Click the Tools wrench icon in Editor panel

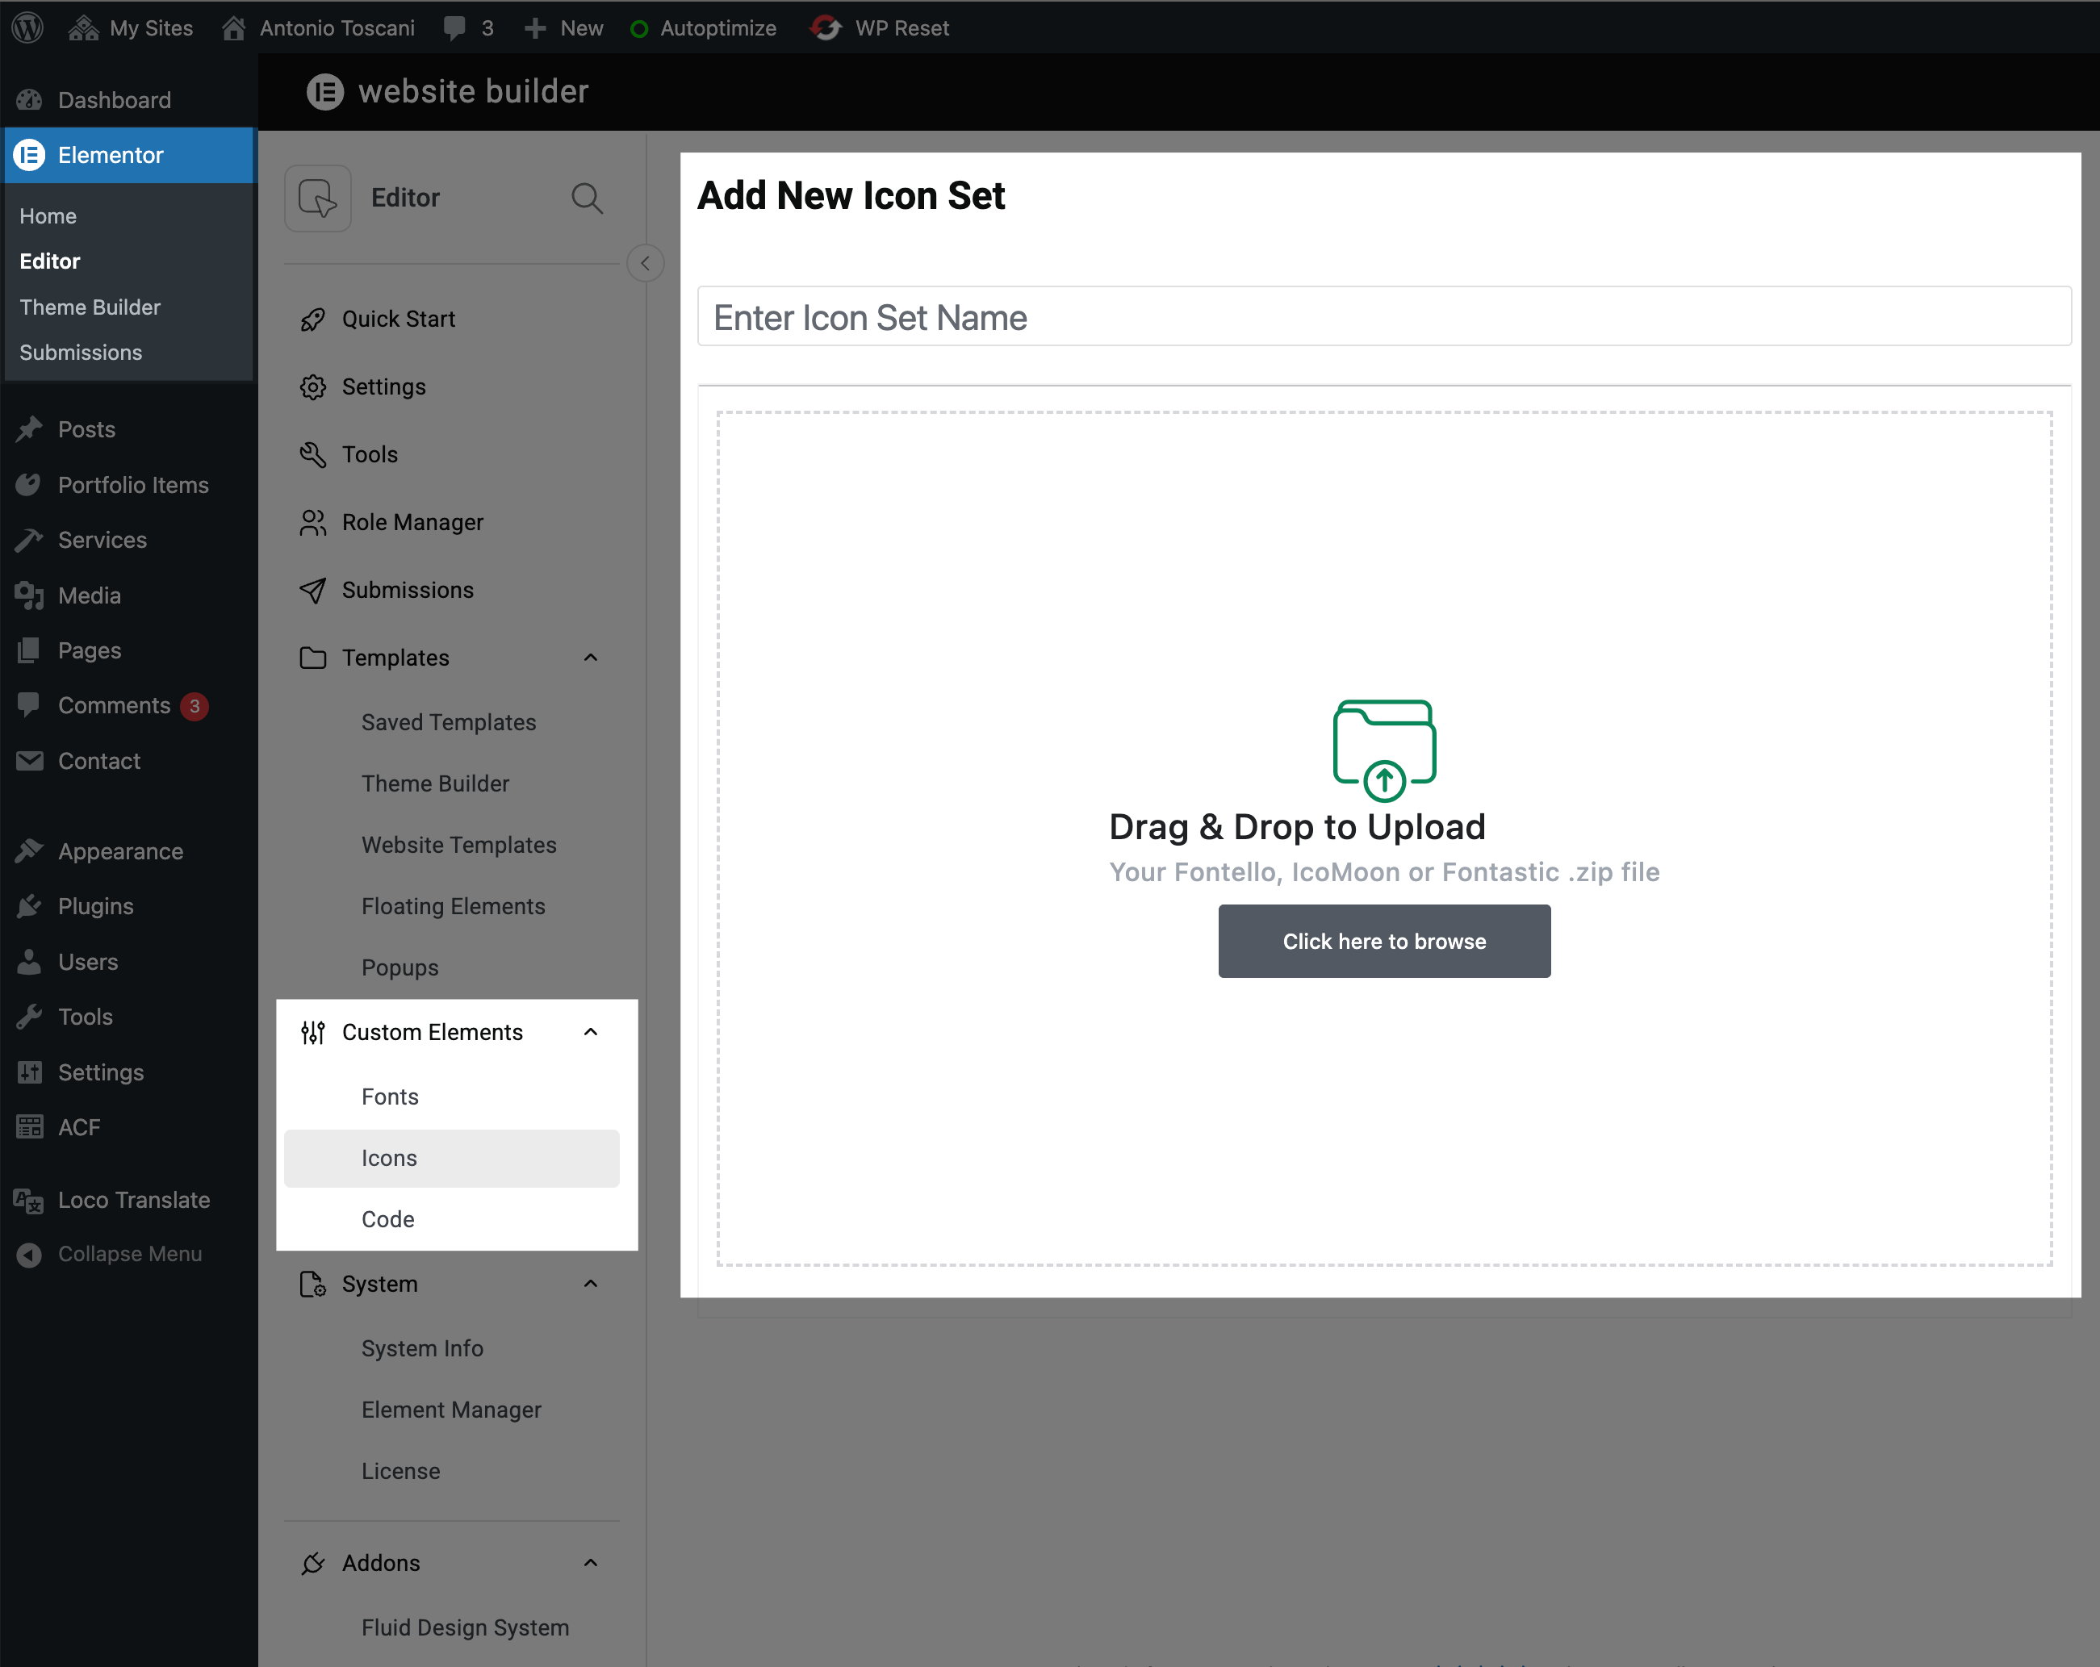pyautogui.click(x=312, y=455)
